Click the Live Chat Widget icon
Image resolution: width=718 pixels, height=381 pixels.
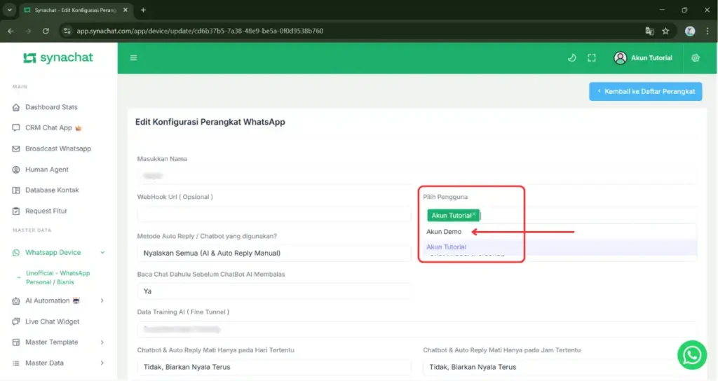coord(16,321)
